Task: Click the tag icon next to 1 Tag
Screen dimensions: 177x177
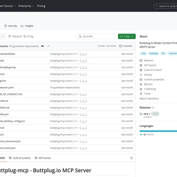Action: [x=25, y=36]
